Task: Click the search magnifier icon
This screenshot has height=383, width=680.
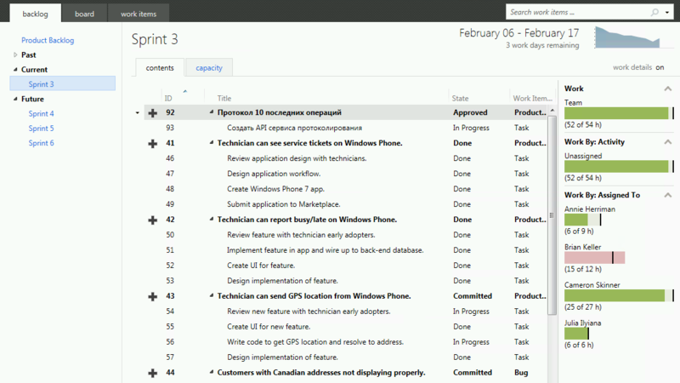Action: pyautogui.click(x=654, y=12)
